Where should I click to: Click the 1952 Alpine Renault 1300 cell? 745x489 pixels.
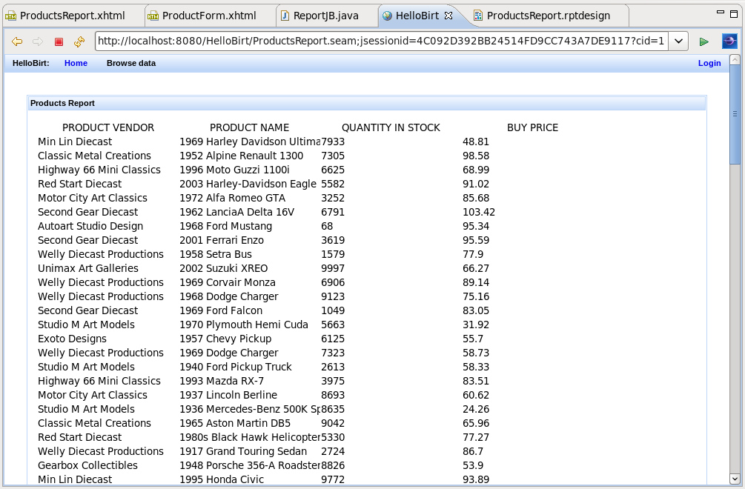(x=242, y=156)
